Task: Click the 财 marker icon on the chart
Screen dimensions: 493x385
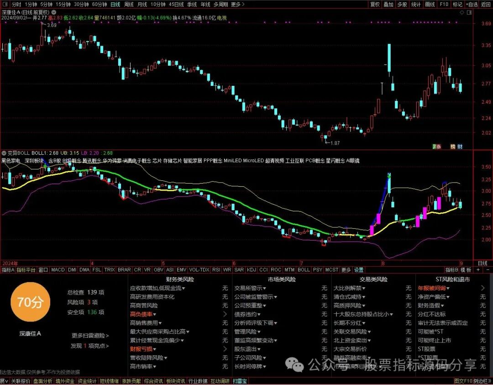Action: pyautogui.click(x=460, y=147)
